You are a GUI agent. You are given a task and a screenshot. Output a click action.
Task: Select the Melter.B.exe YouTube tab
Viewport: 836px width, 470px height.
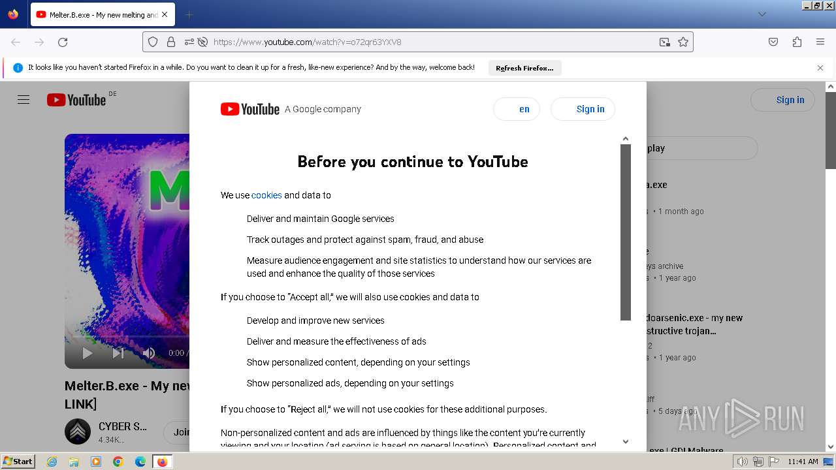pos(103,14)
